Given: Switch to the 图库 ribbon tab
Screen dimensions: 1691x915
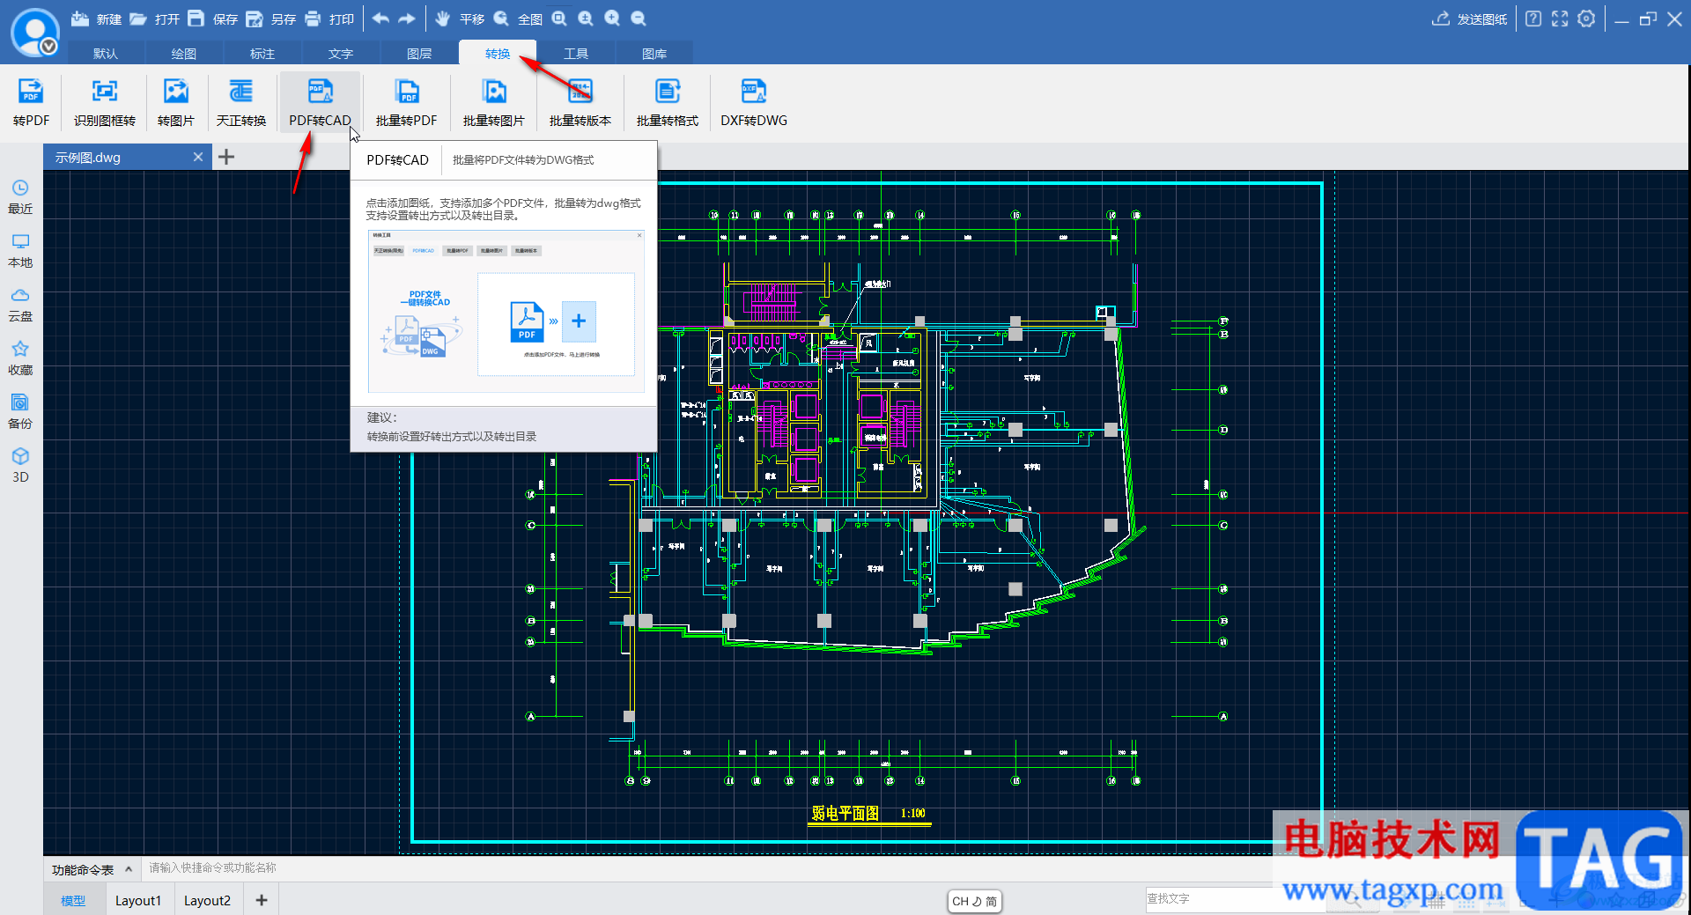Looking at the screenshot, I should click(x=654, y=54).
